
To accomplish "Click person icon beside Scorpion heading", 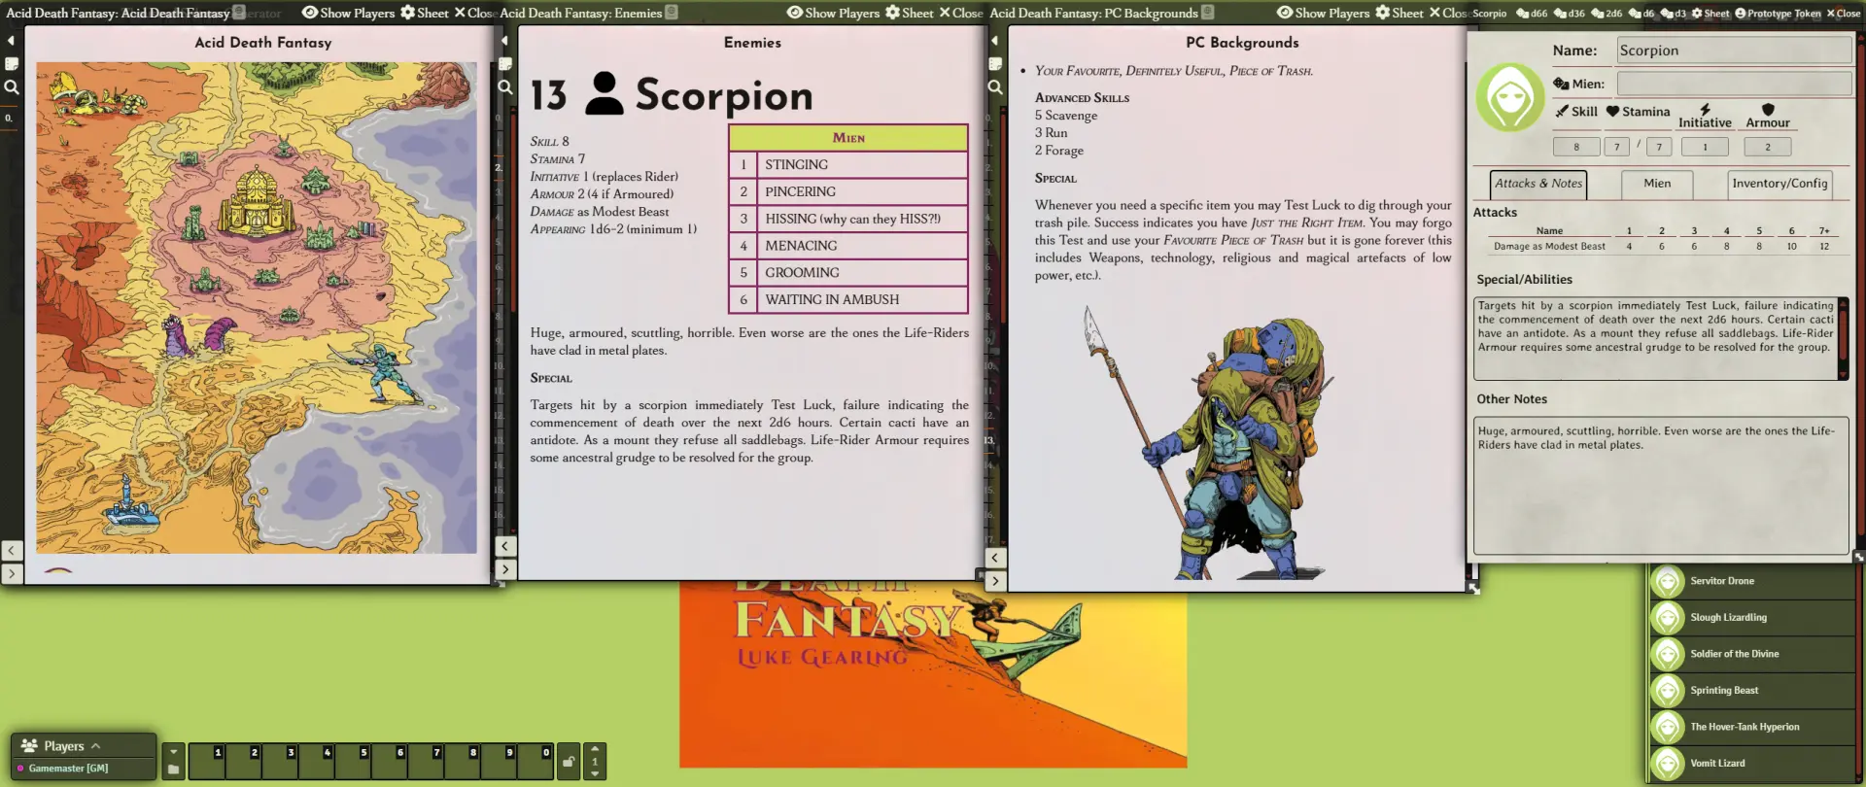I will click(x=604, y=94).
